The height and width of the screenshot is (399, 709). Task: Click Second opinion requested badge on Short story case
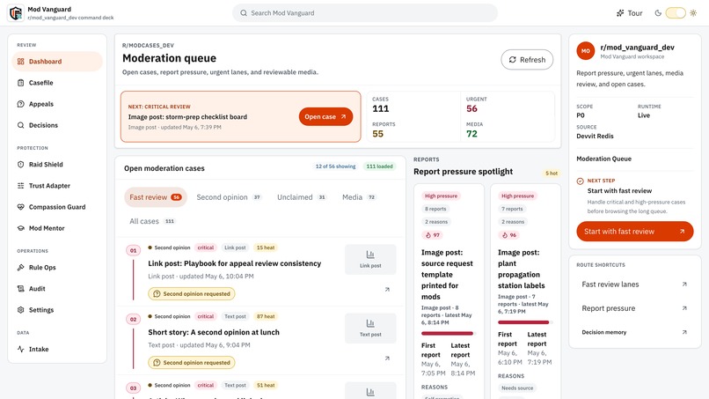(x=192, y=363)
